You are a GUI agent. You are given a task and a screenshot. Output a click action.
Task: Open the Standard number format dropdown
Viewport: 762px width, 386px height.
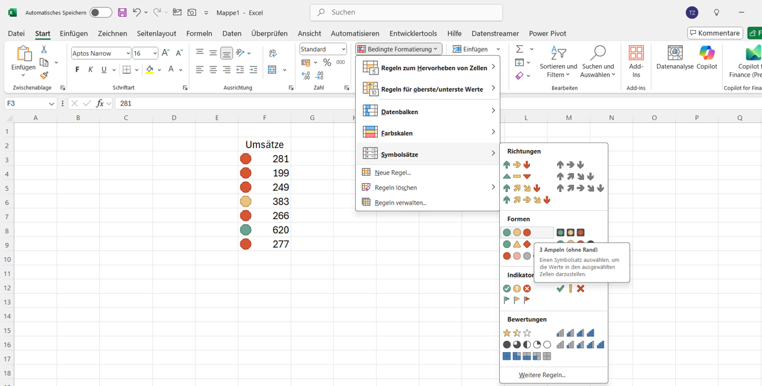pos(343,49)
